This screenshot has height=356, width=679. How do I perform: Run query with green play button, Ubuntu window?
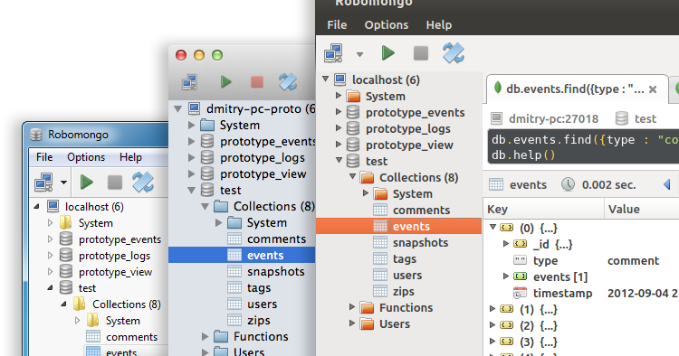pos(388,53)
